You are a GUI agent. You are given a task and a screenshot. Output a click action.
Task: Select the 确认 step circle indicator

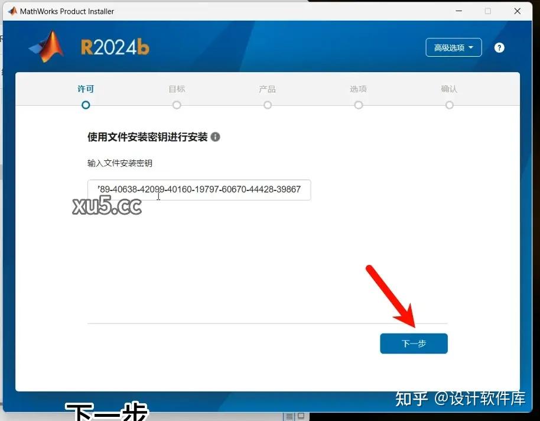tap(450, 105)
